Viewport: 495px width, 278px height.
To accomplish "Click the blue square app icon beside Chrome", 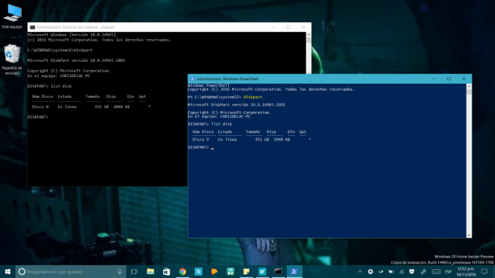I will click(x=199, y=271).
